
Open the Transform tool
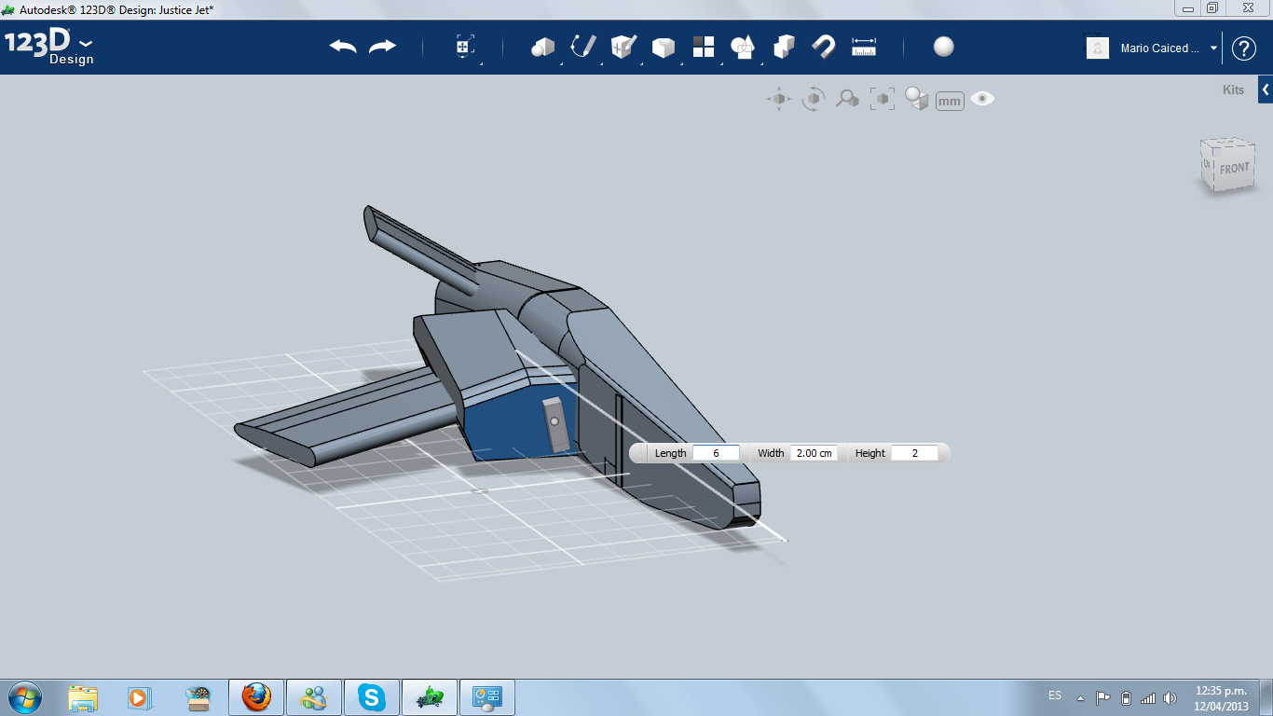click(x=465, y=47)
